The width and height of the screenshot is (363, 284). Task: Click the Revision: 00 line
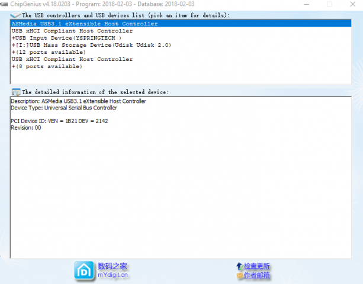pos(26,128)
